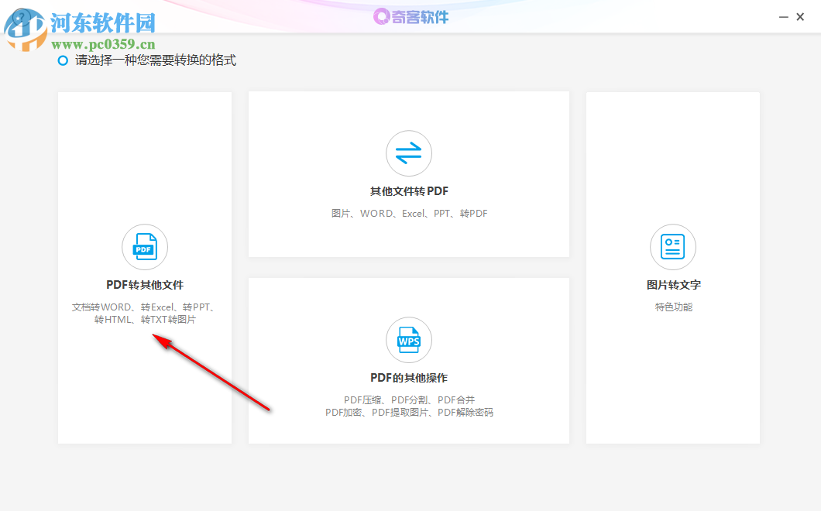This screenshot has height=511, width=821.
Task: Click the 特色功能 label
Action: coord(672,306)
